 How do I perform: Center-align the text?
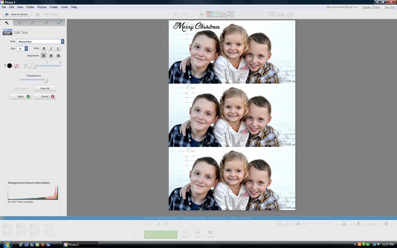pyautogui.click(x=51, y=55)
